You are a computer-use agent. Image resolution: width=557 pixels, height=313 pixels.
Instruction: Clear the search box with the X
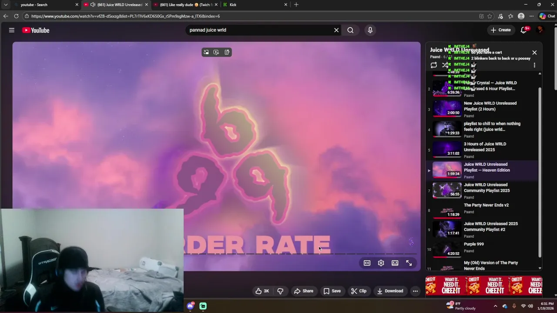336,30
